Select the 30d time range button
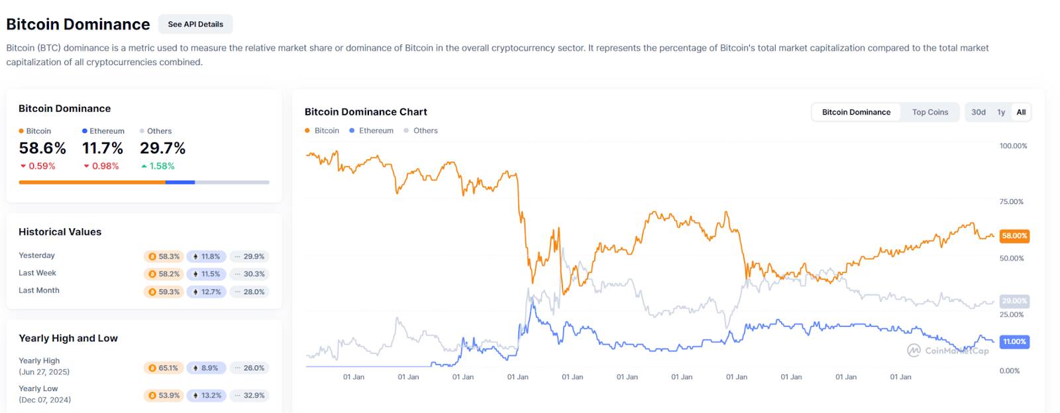The height and width of the screenshot is (413, 1060). tap(977, 112)
